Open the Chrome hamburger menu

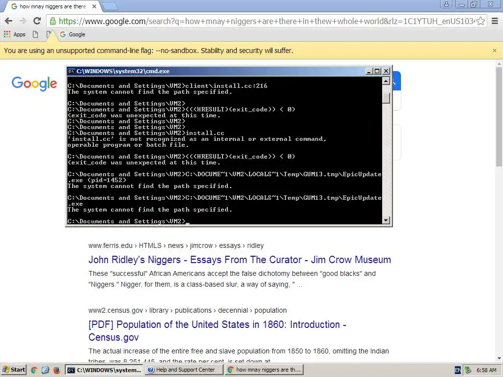click(x=495, y=21)
